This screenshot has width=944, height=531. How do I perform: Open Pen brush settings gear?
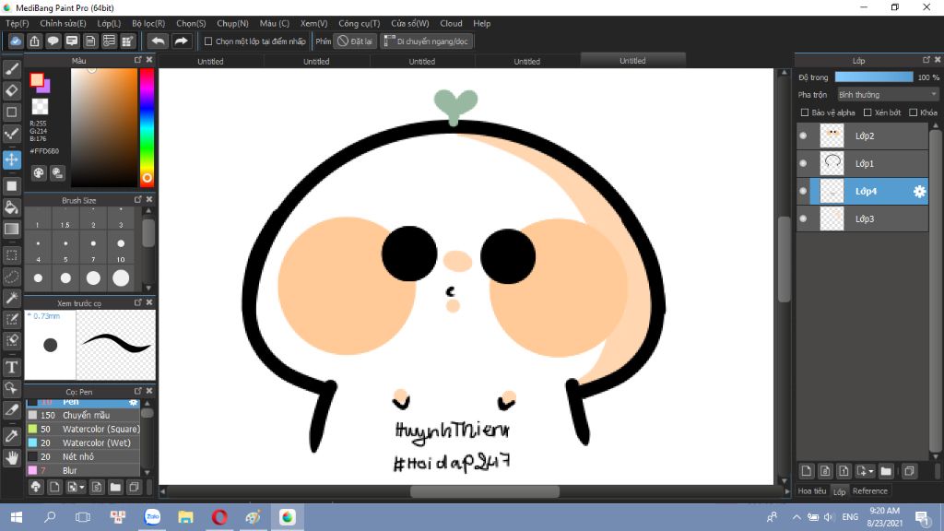pos(133,402)
